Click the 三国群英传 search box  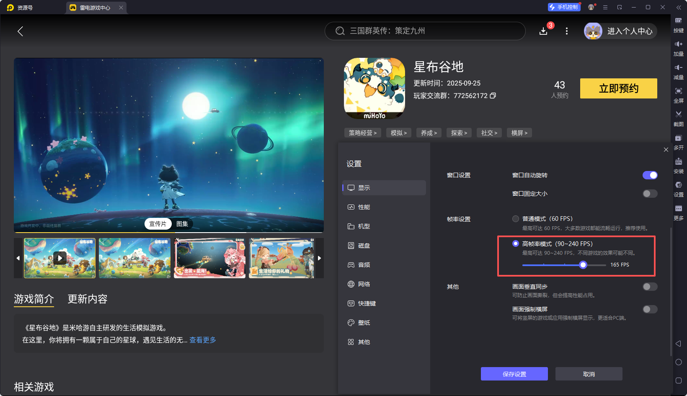click(x=424, y=31)
